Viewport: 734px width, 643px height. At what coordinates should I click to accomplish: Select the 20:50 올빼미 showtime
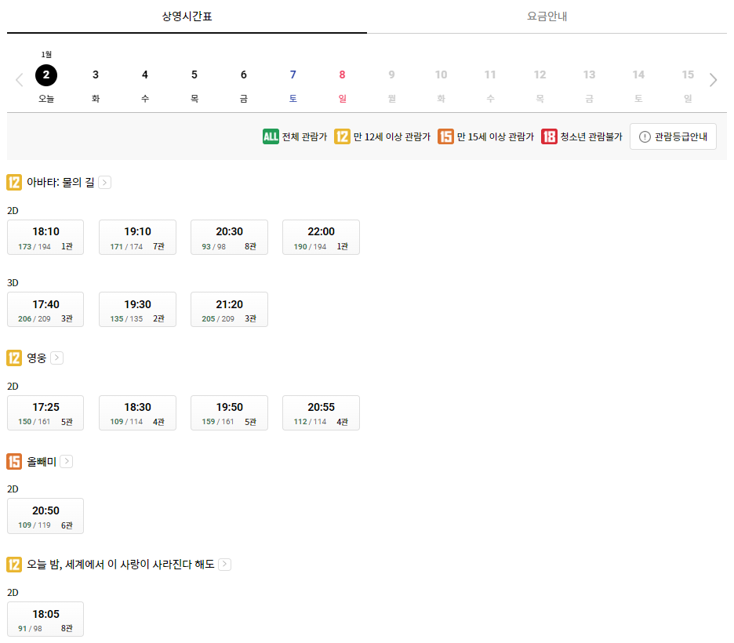click(45, 516)
